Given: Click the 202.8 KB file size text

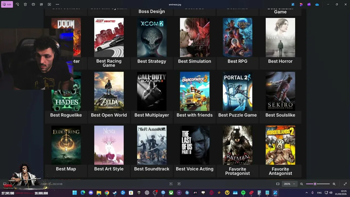Looking at the screenshot, I should (57, 184).
